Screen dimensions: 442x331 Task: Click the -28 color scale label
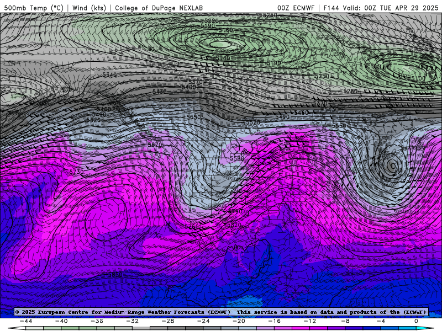tap(168, 321)
